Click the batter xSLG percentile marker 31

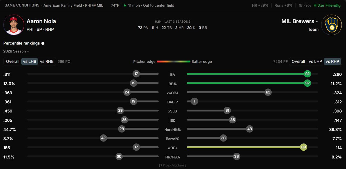point(227,111)
